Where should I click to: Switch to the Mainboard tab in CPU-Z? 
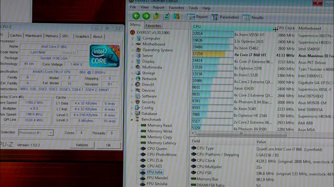[x=33, y=36]
